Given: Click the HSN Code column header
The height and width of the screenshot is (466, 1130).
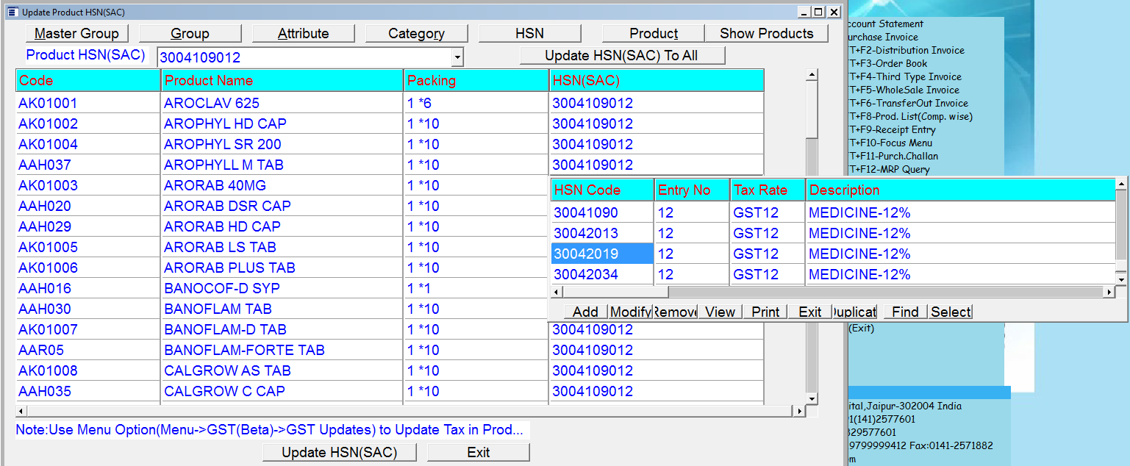Looking at the screenshot, I should [602, 190].
